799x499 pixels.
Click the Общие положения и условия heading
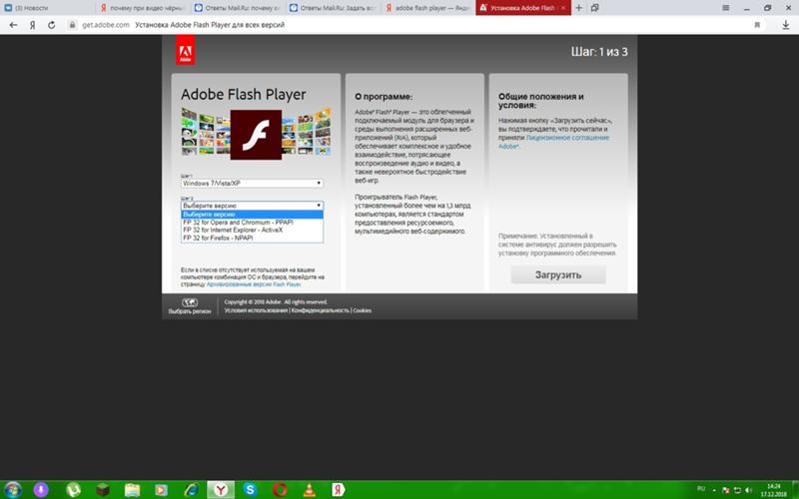[541, 101]
